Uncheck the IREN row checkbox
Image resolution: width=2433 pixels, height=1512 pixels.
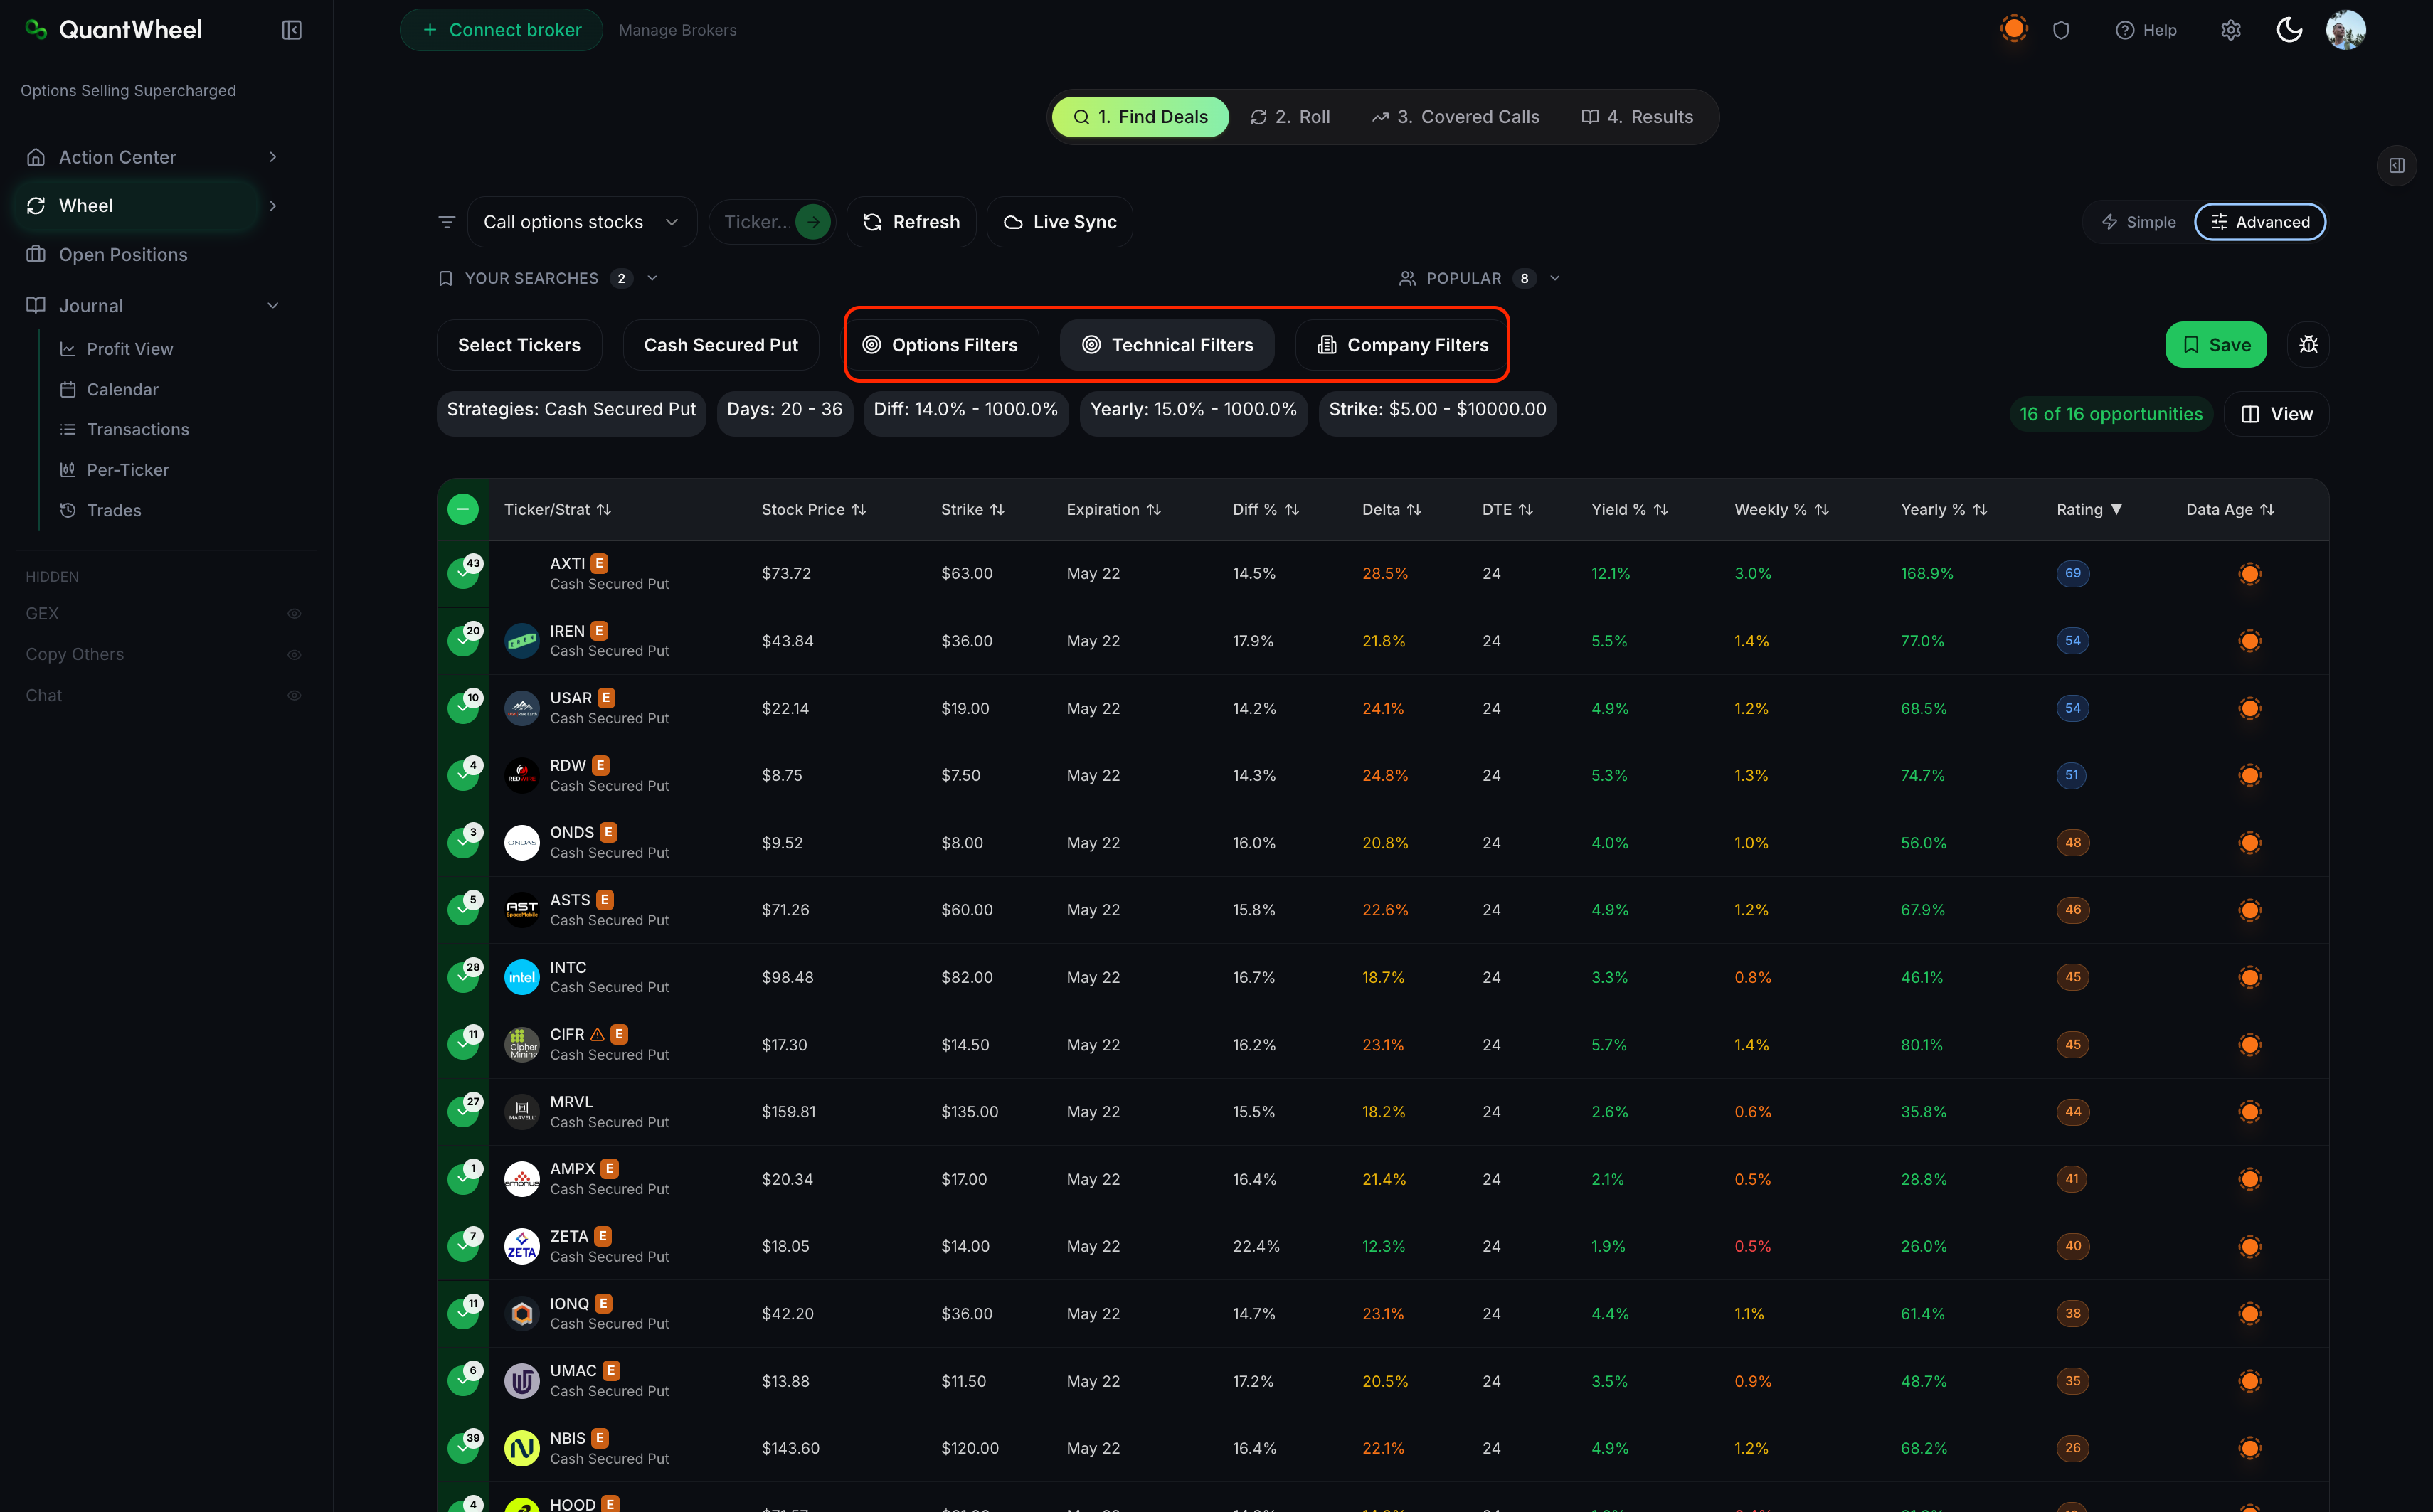[463, 641]
